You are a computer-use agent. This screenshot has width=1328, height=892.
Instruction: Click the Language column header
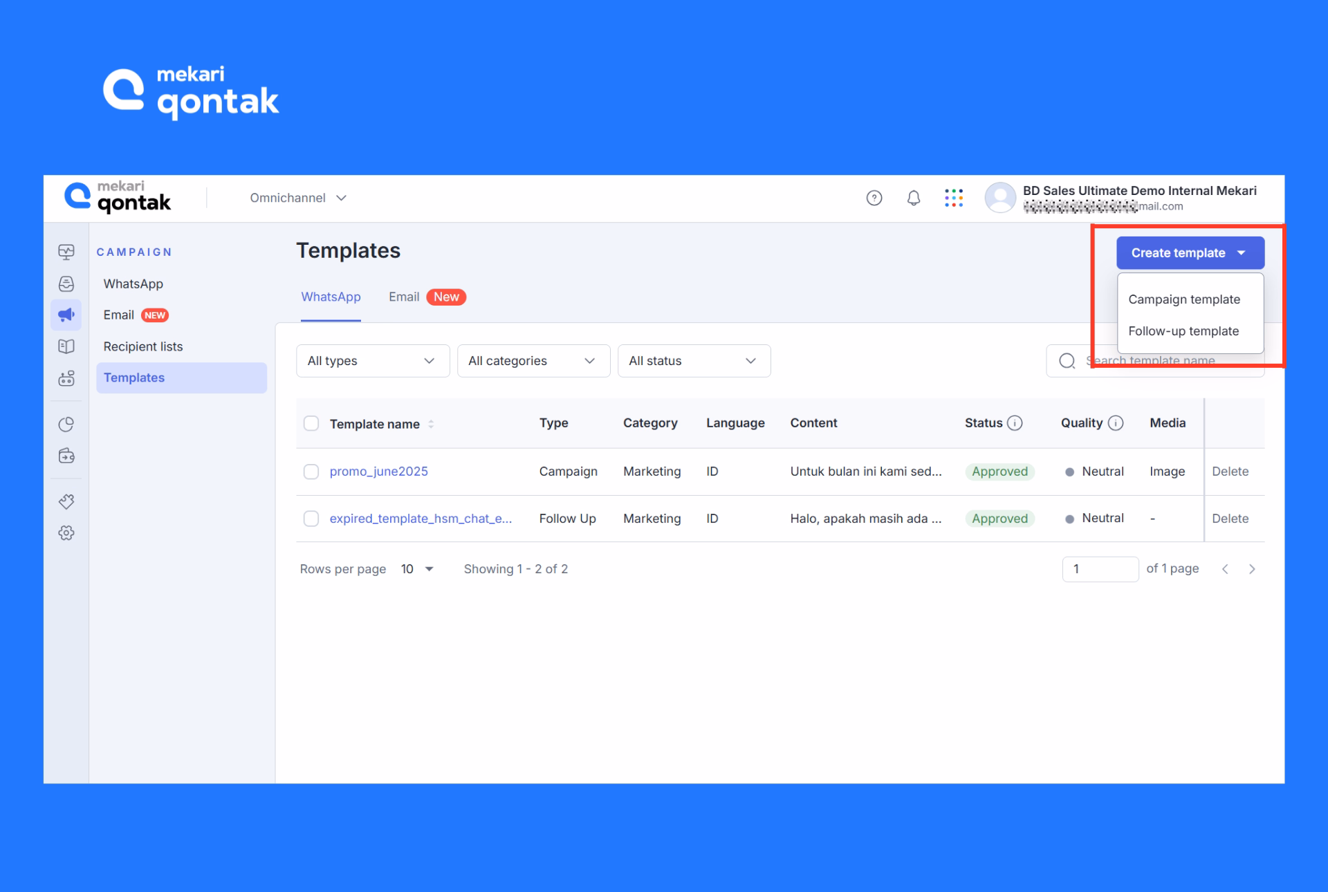[x=735, y=423]
